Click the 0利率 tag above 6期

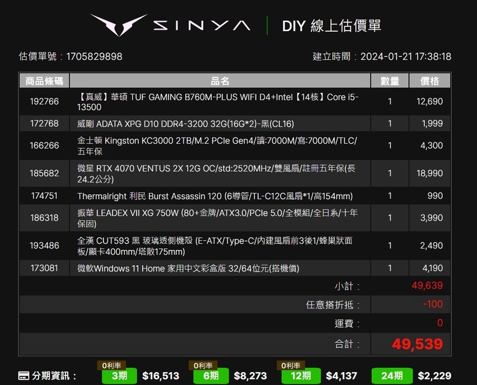click(x=203, y=365)
